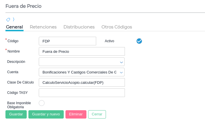Screen dimensions: 205x124
Task: Click the pink Eliminar button
Action: pos(76,114)
